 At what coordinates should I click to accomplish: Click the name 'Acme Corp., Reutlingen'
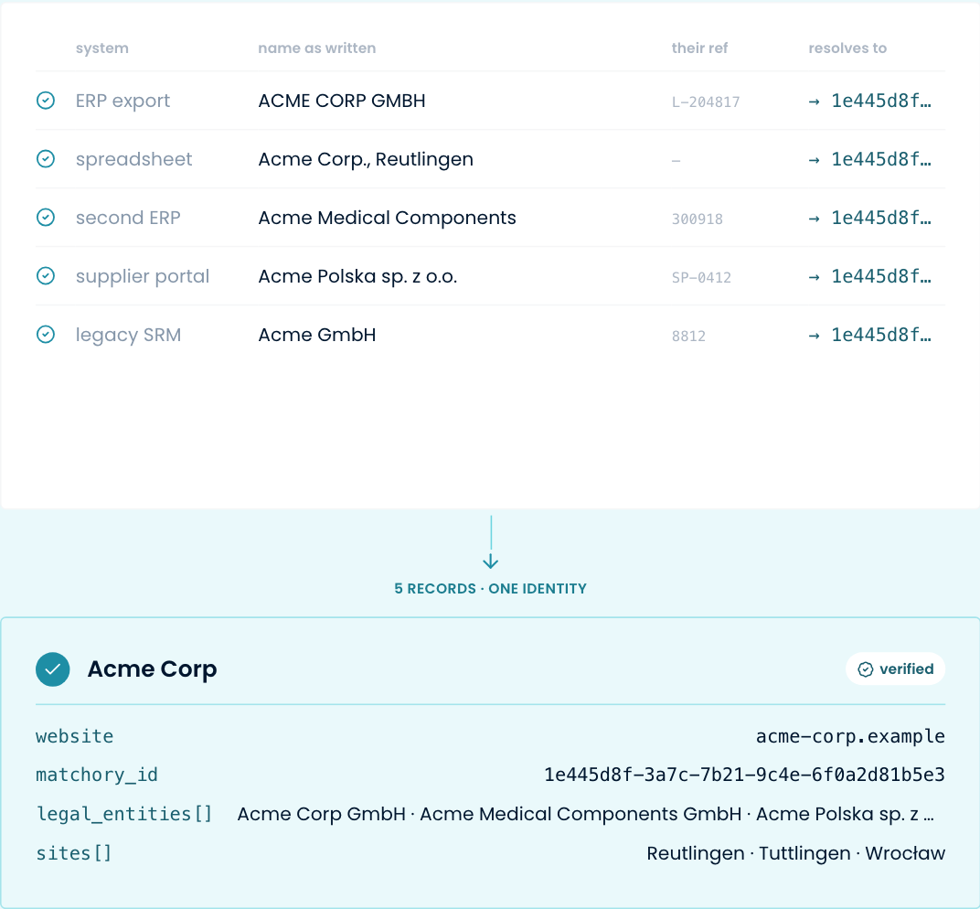(366, 159)
